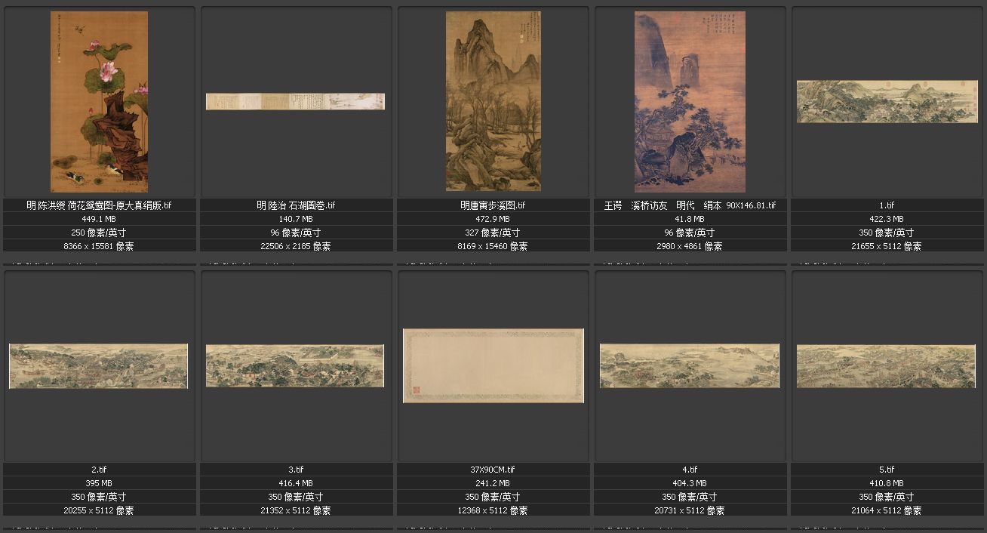Click the filename 王谔 溪桥访友 明代 绢本 90X146.81.tif

tap(690, 205)
